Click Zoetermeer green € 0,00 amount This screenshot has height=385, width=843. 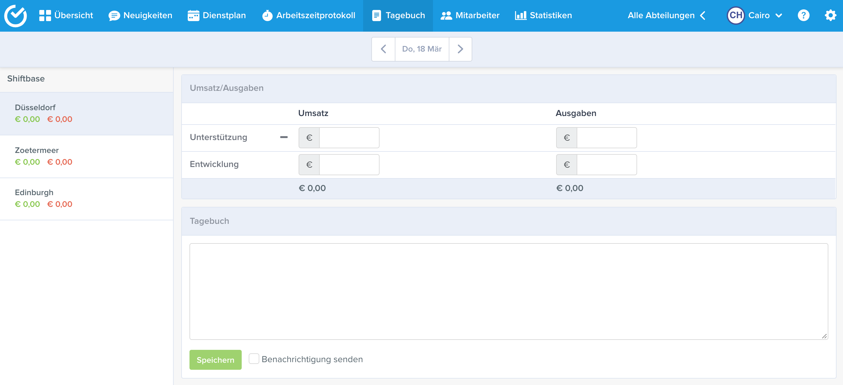click(x=28, y=162)
